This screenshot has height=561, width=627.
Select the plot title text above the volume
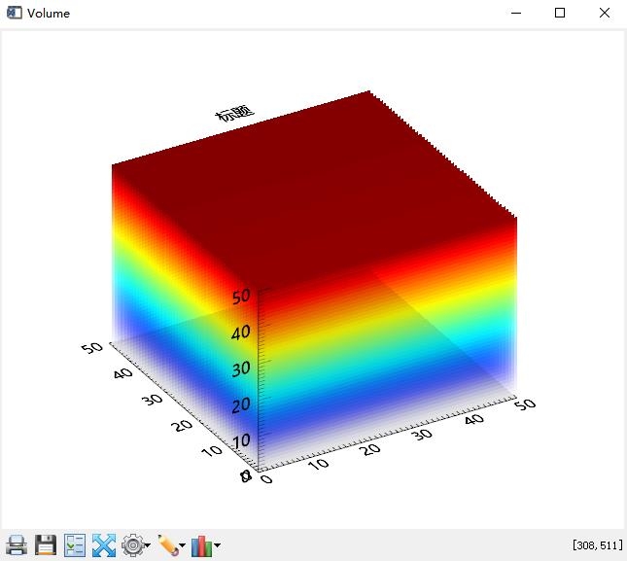pos(234,113)
